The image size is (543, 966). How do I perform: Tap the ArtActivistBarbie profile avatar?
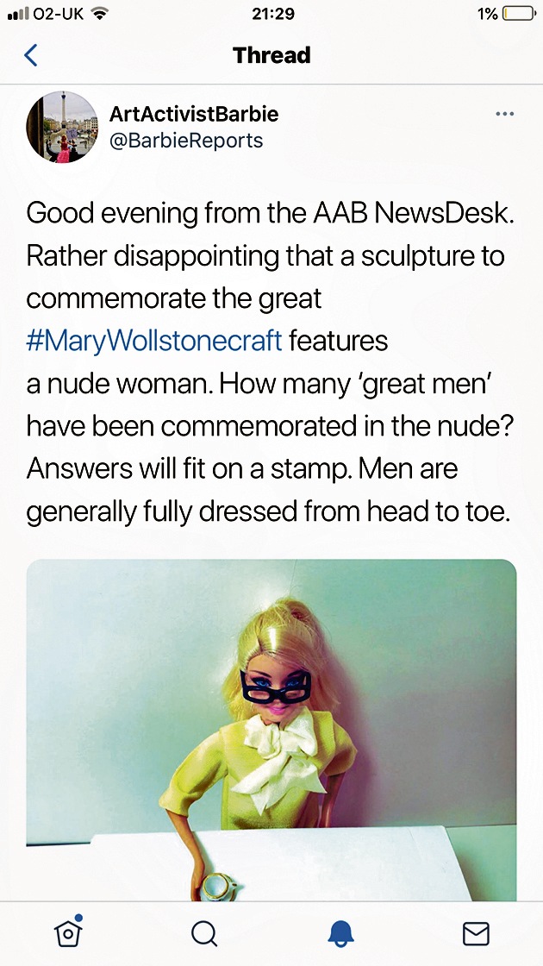click(61, 127)
